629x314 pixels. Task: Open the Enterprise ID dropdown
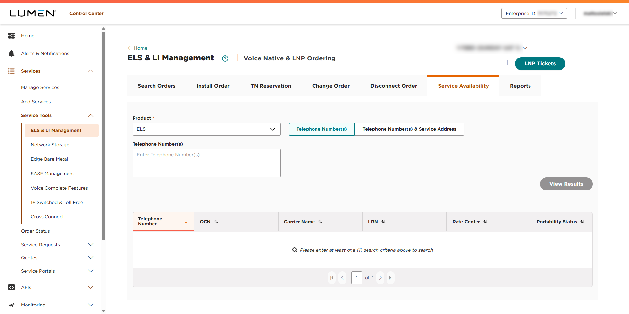[x=534, y=13]
